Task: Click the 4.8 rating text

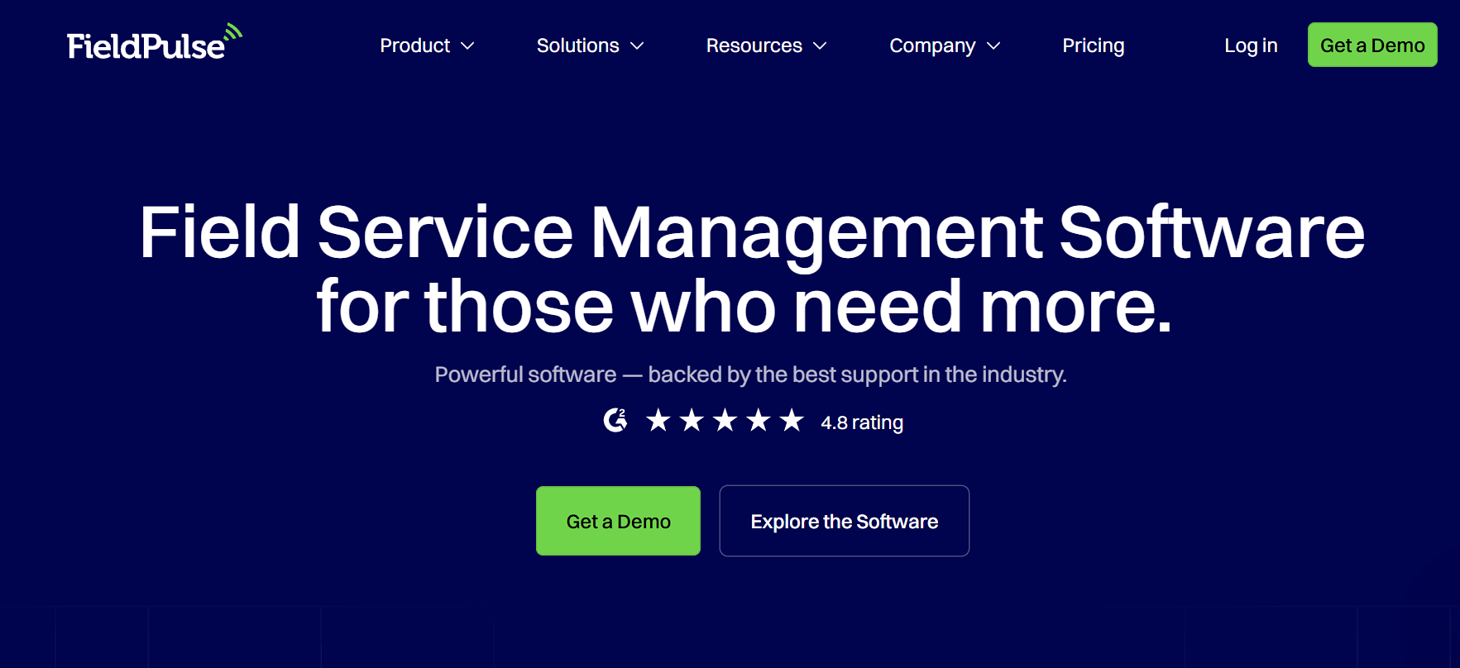Action: pyautogui.click(x=862, y=422)
